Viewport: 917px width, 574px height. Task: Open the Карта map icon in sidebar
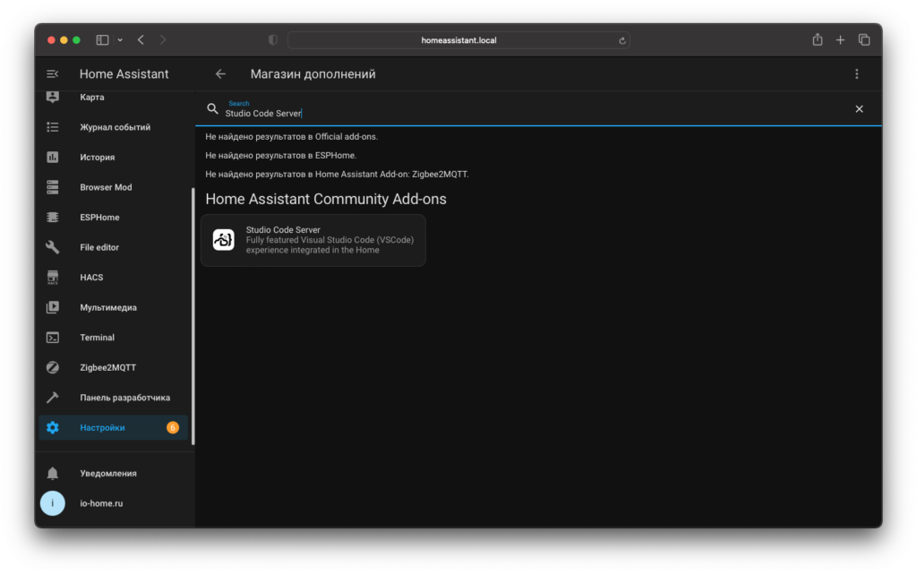coord(52,97)
